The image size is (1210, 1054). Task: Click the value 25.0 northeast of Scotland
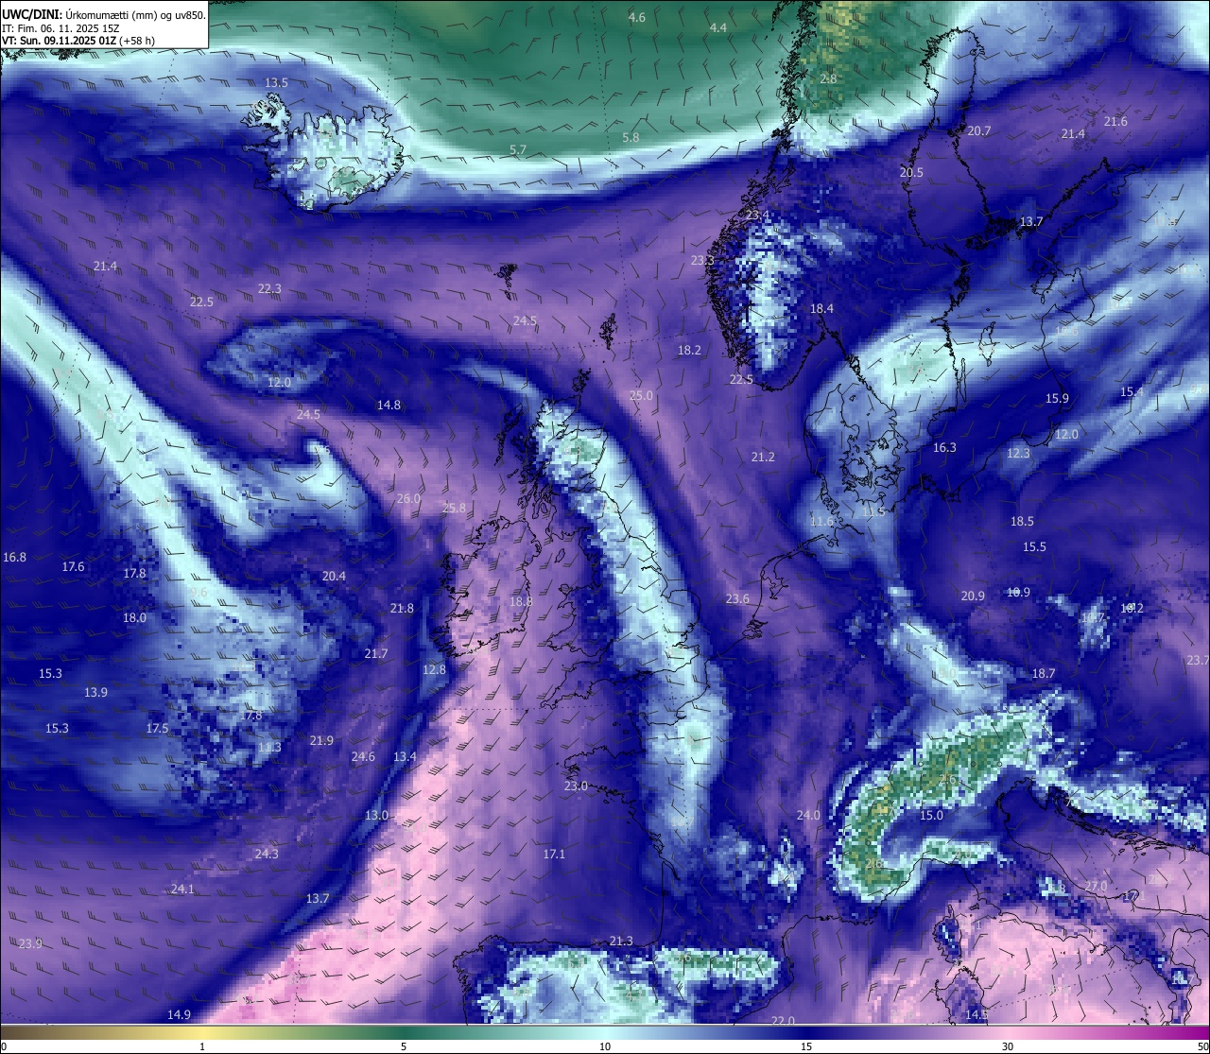641,396
